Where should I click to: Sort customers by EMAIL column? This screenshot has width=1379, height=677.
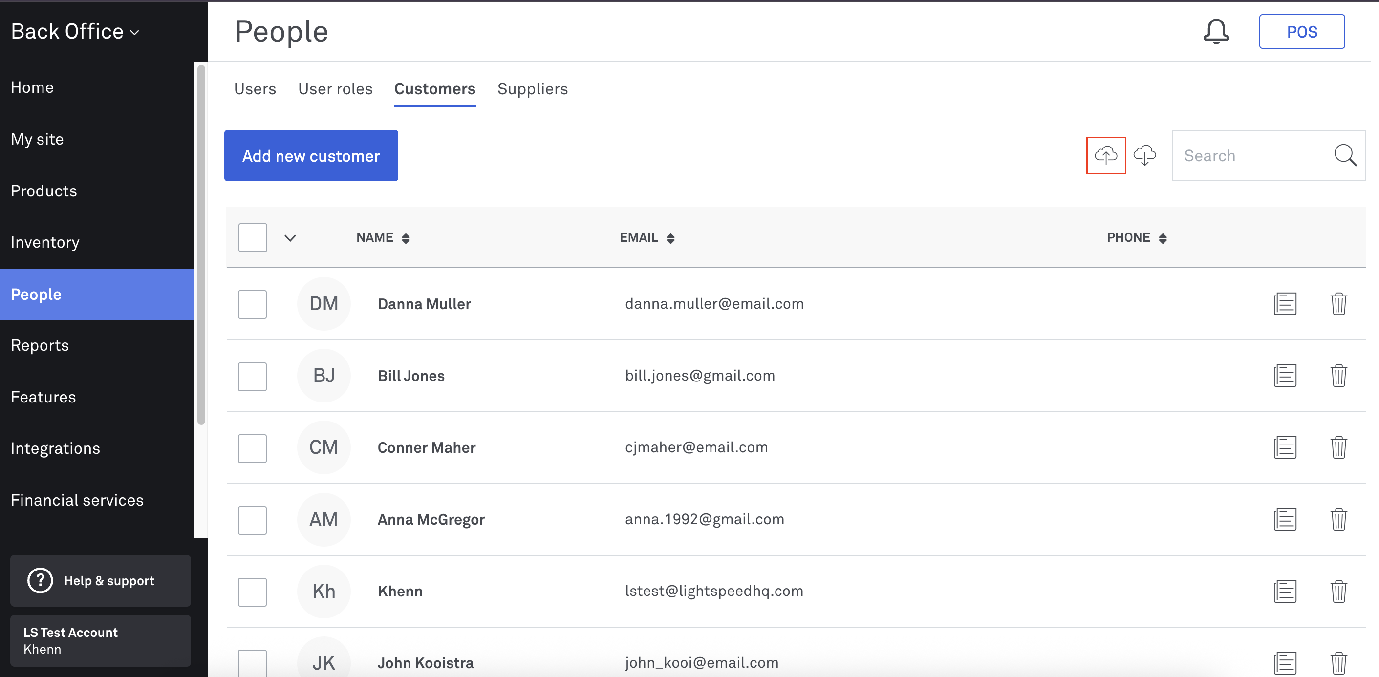click(x=647, y=237)
